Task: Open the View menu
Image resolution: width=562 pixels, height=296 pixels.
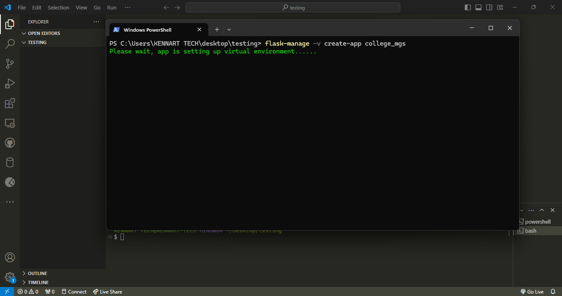Action: pyautogui.click(x=81, y=7)
